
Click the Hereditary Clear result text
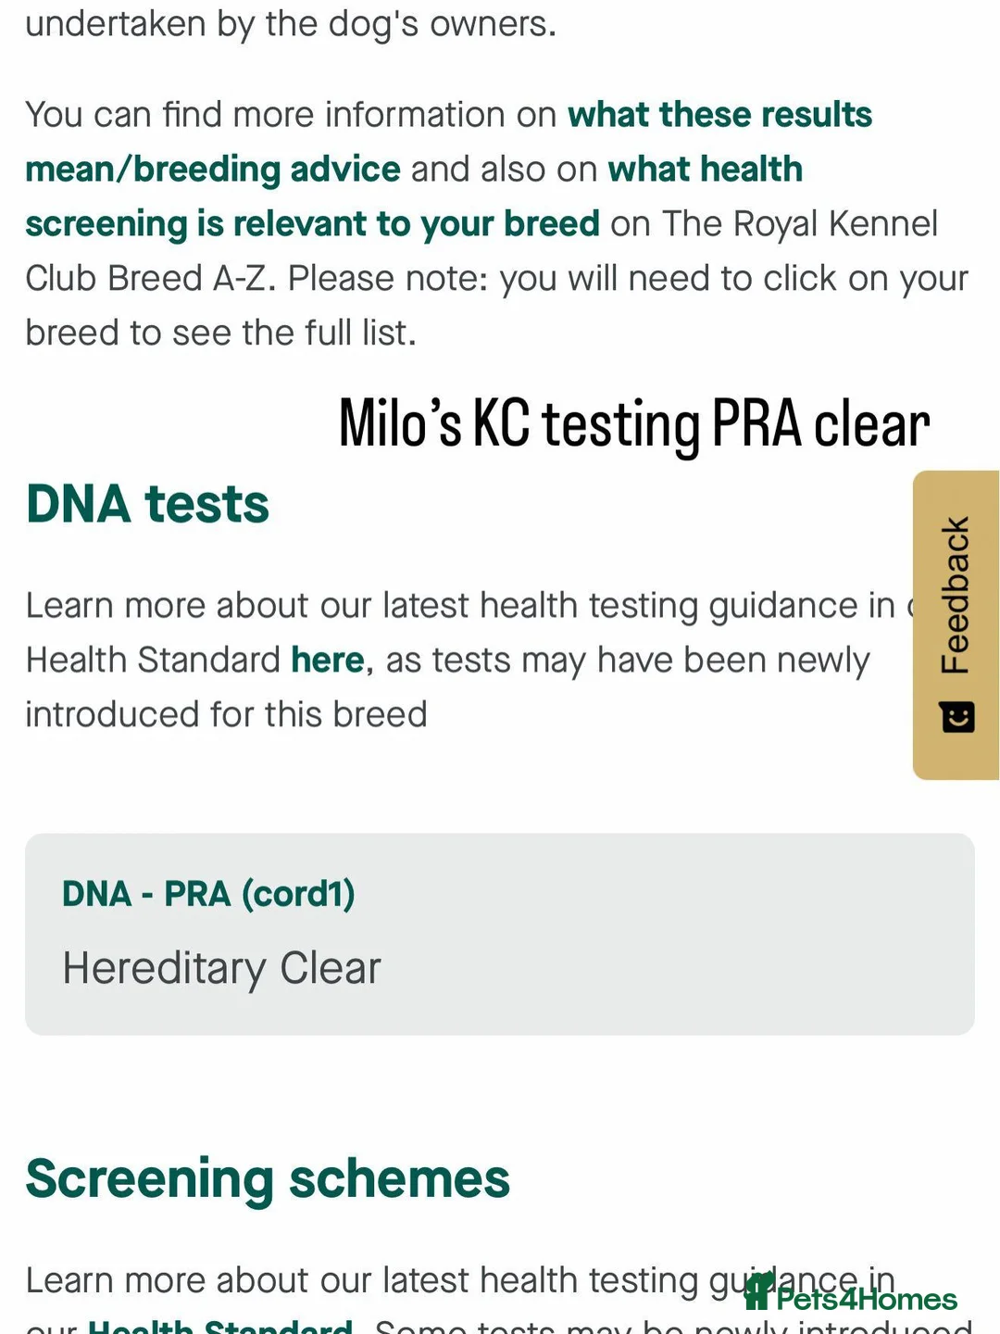(x=221, y=968)
